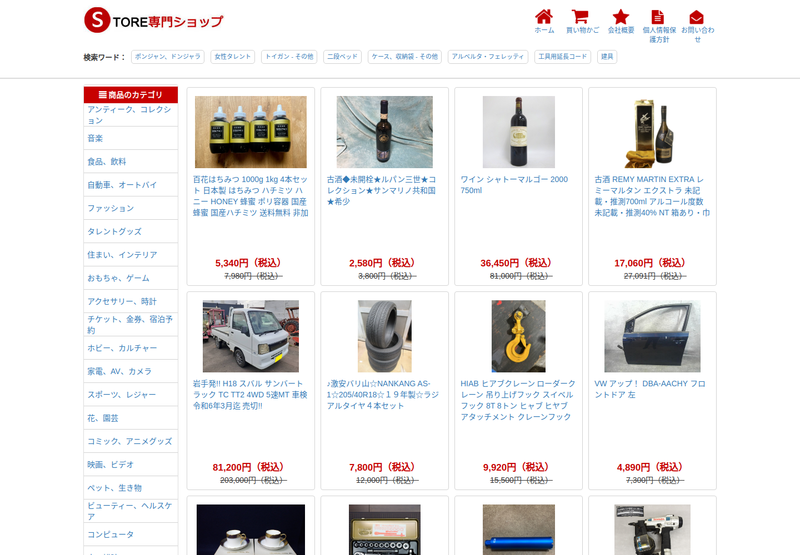Open category 自動車、オートバイ

131,185
